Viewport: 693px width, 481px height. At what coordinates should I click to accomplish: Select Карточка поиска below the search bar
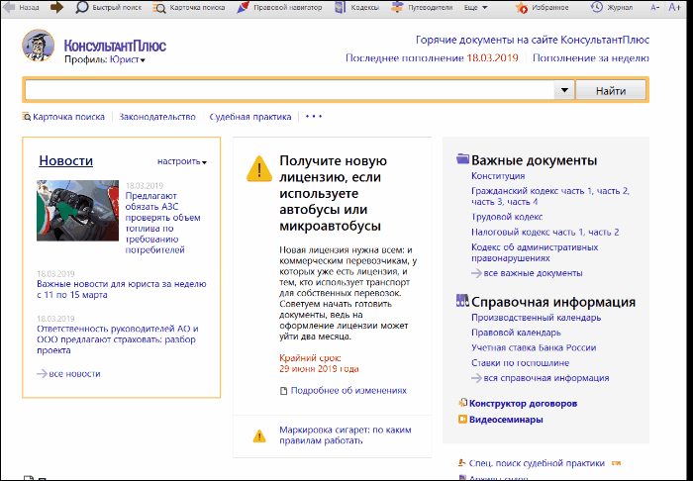pos(63,117)
